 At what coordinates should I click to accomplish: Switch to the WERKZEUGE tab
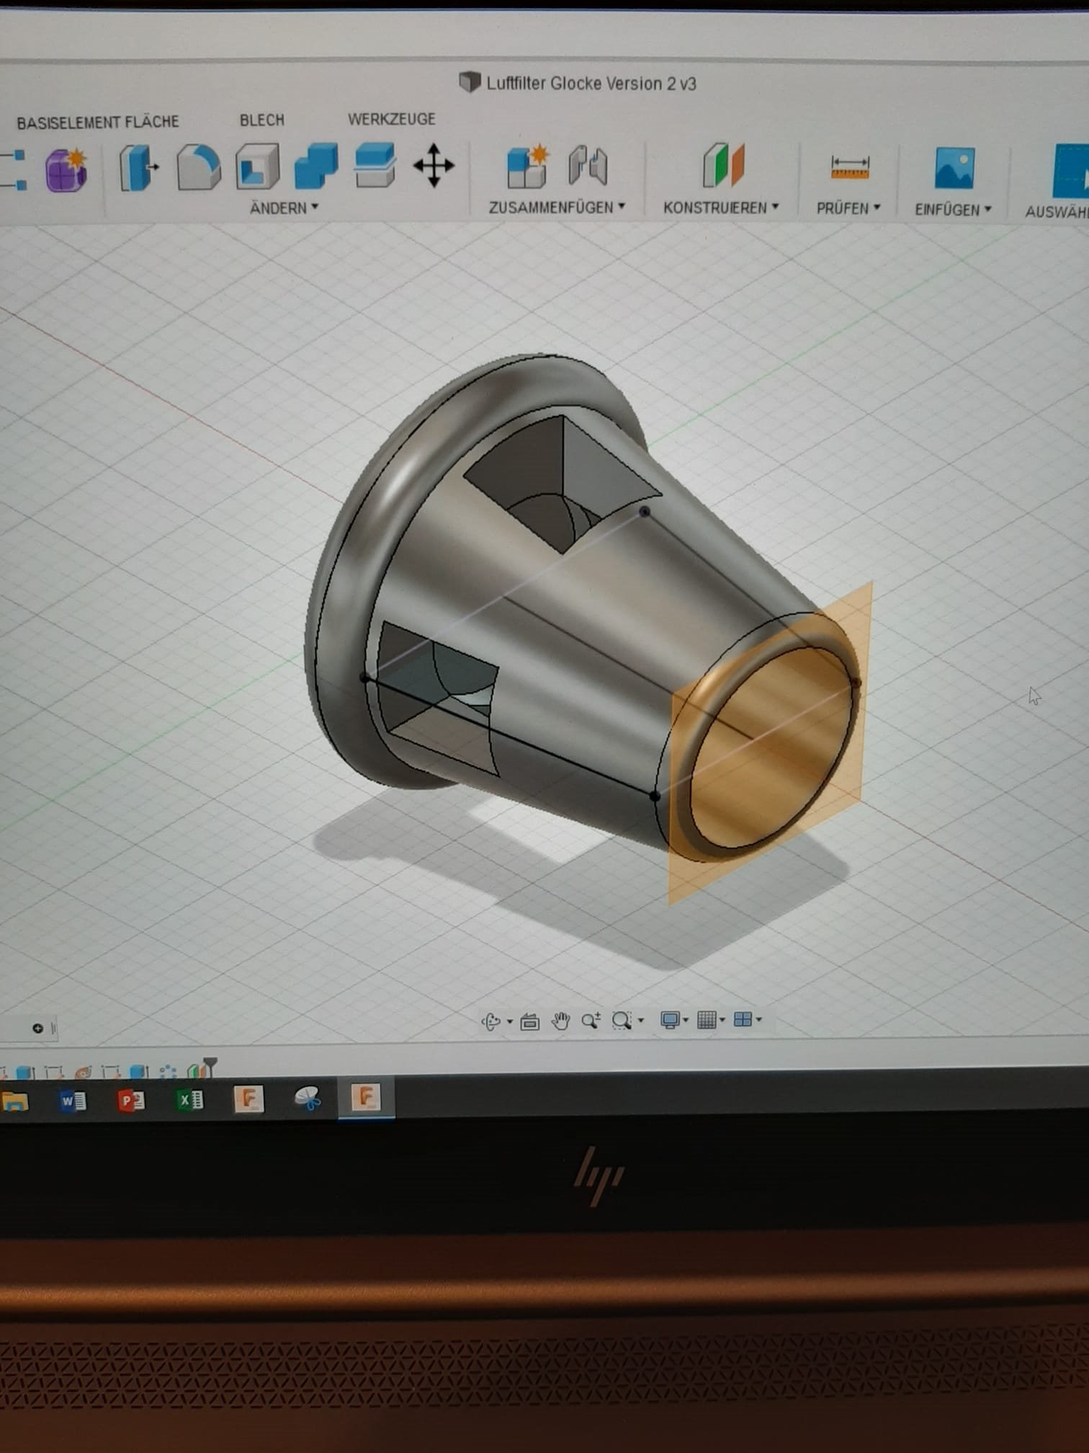point(391,119)
